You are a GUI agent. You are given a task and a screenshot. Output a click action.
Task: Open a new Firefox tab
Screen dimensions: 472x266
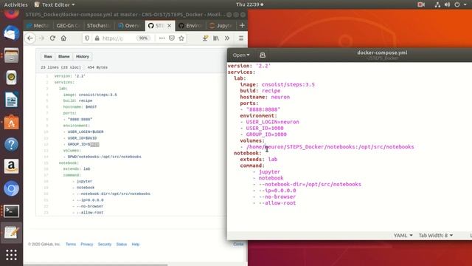[242, 26]
